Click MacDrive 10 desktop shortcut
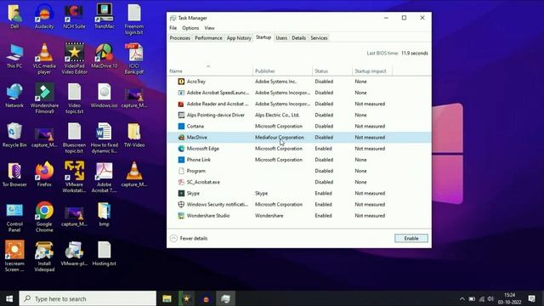 [x=104, y=55]
